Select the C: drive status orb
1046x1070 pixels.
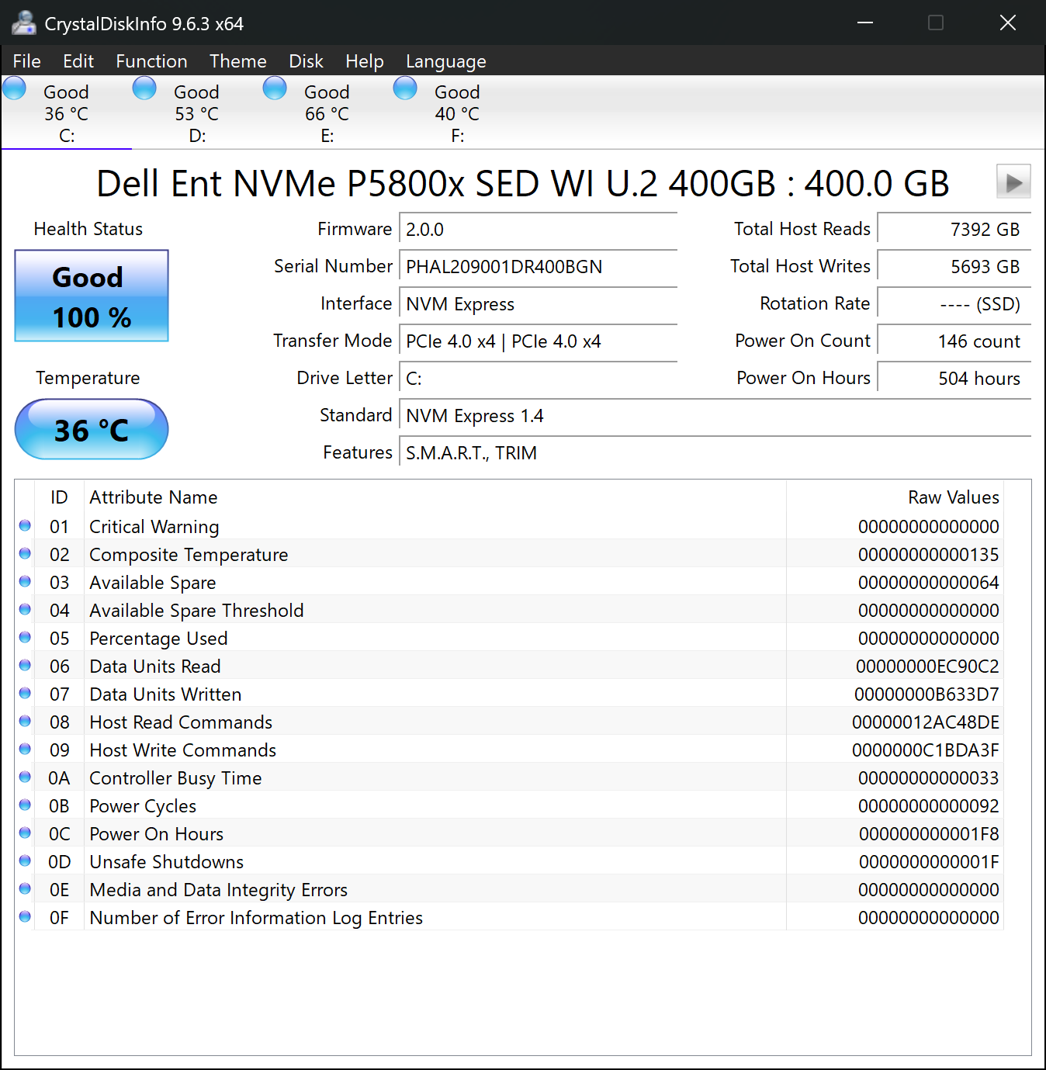point(15,88)
